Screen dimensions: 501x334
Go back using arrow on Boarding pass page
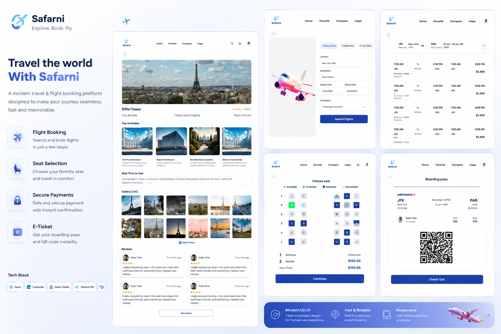point(390,176)
